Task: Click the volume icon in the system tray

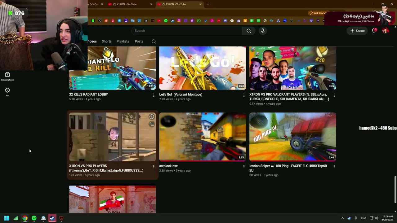Action: tap(377, 218)
